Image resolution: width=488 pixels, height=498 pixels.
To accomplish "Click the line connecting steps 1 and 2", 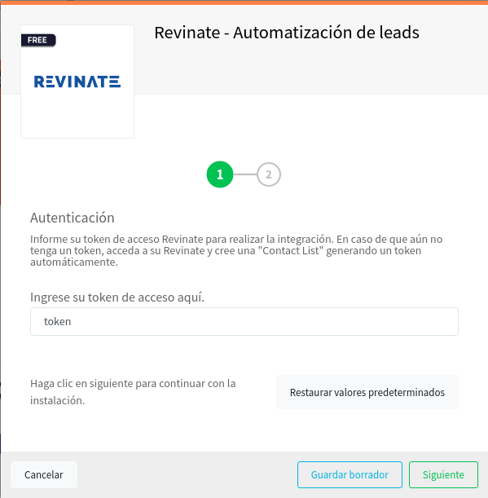I will pos(244,174).
